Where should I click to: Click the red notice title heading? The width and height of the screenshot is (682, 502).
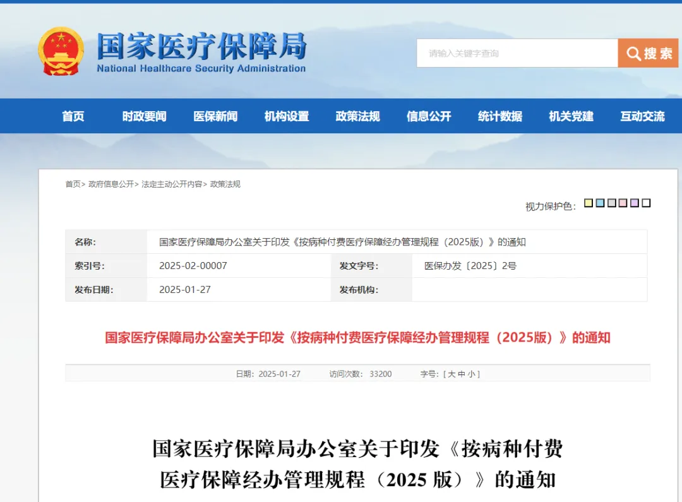(x=357, y=338)
